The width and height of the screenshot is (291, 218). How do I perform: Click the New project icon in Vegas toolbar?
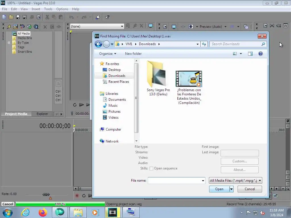click(x=4, y=17)
